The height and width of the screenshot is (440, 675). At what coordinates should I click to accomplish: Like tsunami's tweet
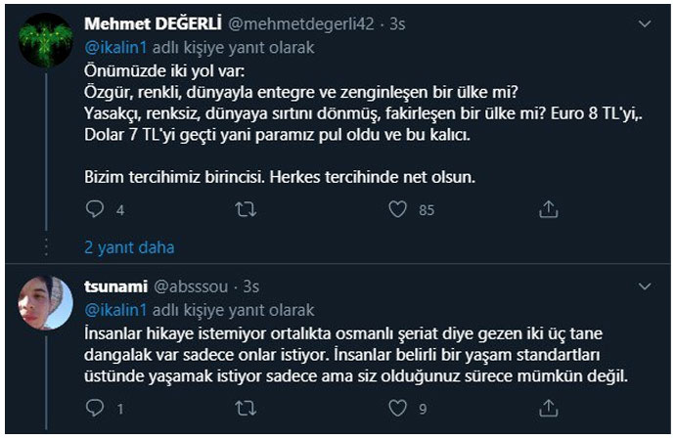click(397, 409)
